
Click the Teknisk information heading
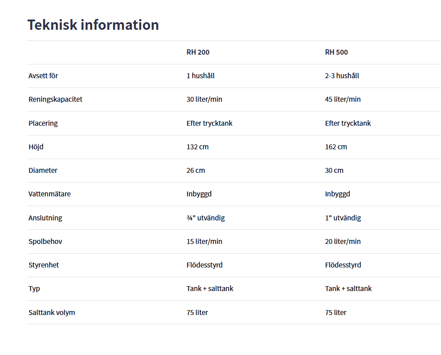coord(93,25)
